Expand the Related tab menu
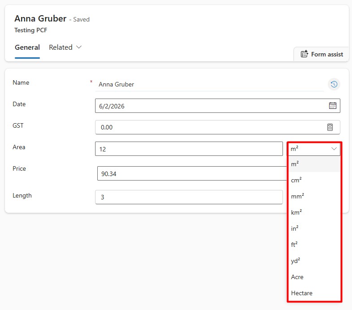Image resolution: width=352 pixels, height=310 pixels. [x=65, y=47]
